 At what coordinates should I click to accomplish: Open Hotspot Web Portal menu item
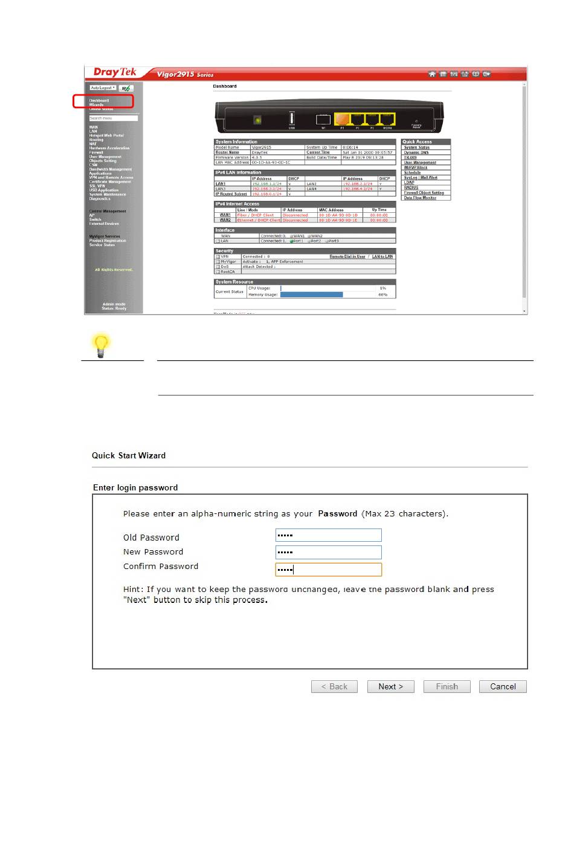(x=106, y=135)
